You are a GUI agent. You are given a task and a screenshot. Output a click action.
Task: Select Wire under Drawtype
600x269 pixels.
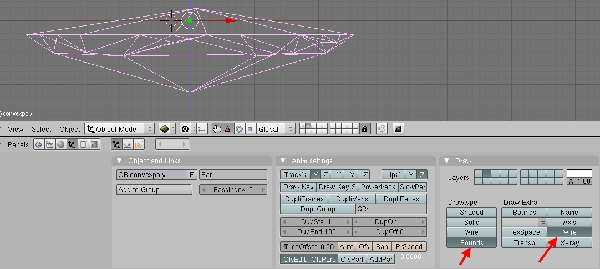[471, 232]
